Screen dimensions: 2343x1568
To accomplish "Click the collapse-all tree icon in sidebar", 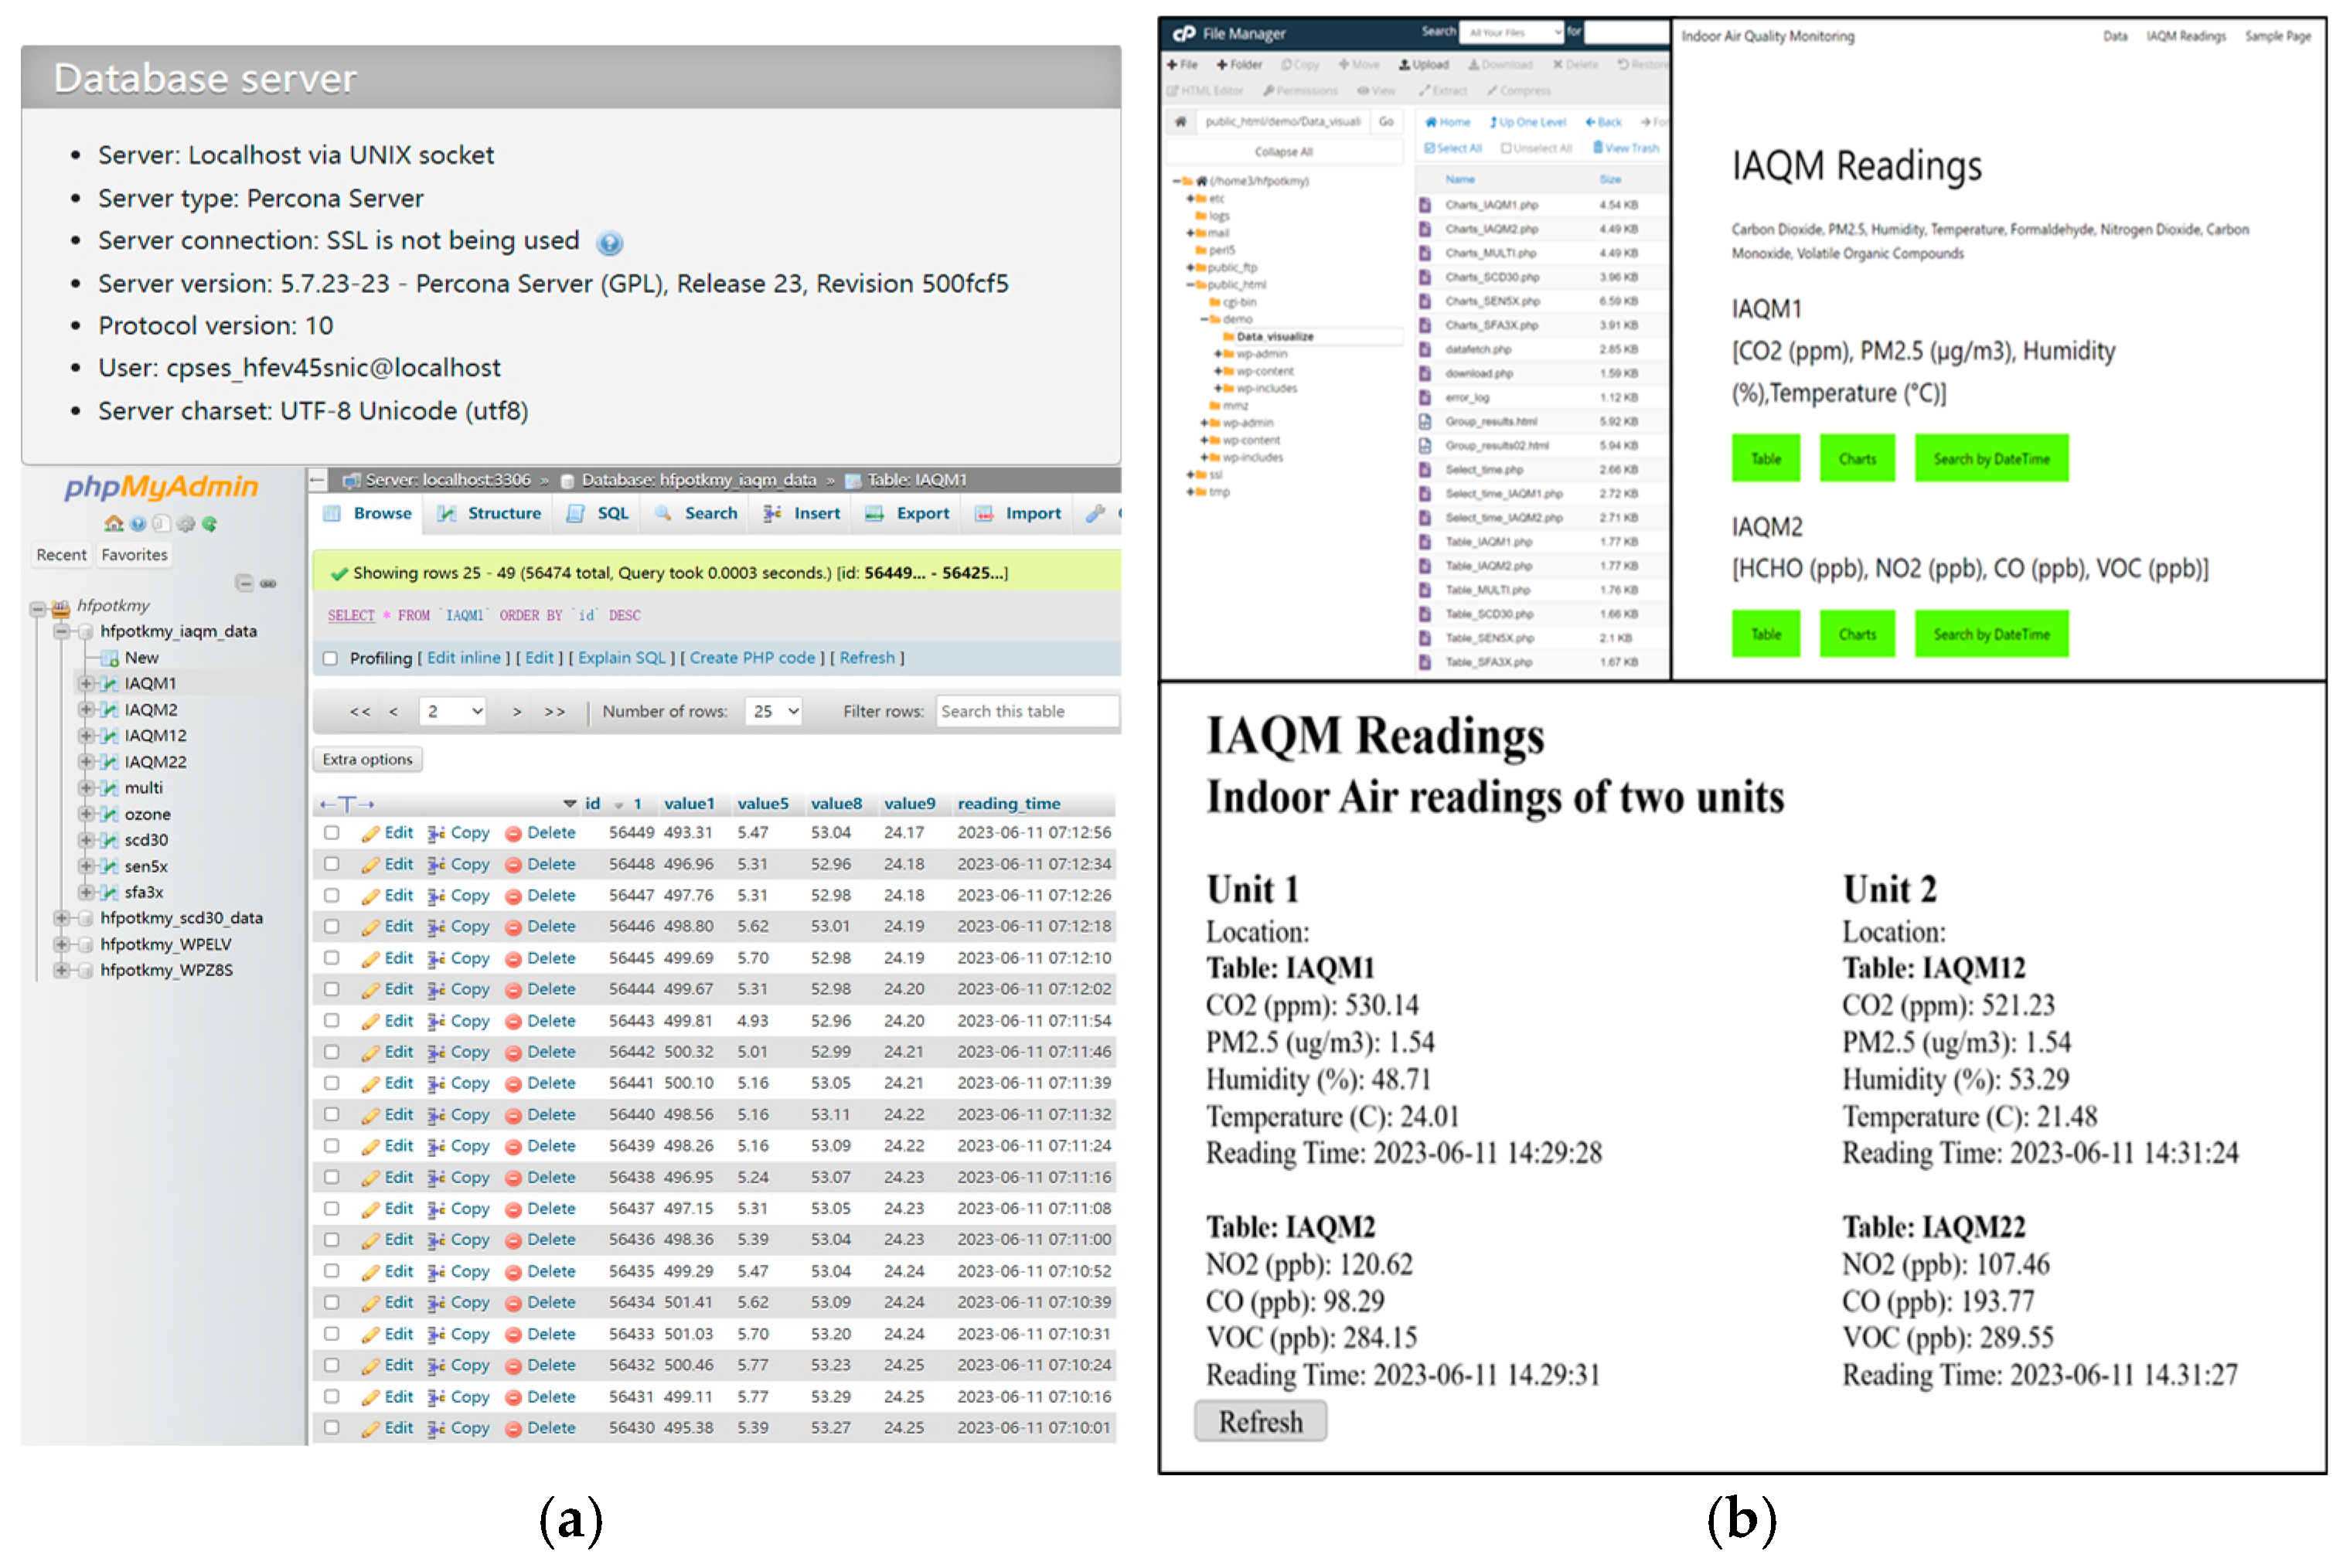I will pos(244,584).
